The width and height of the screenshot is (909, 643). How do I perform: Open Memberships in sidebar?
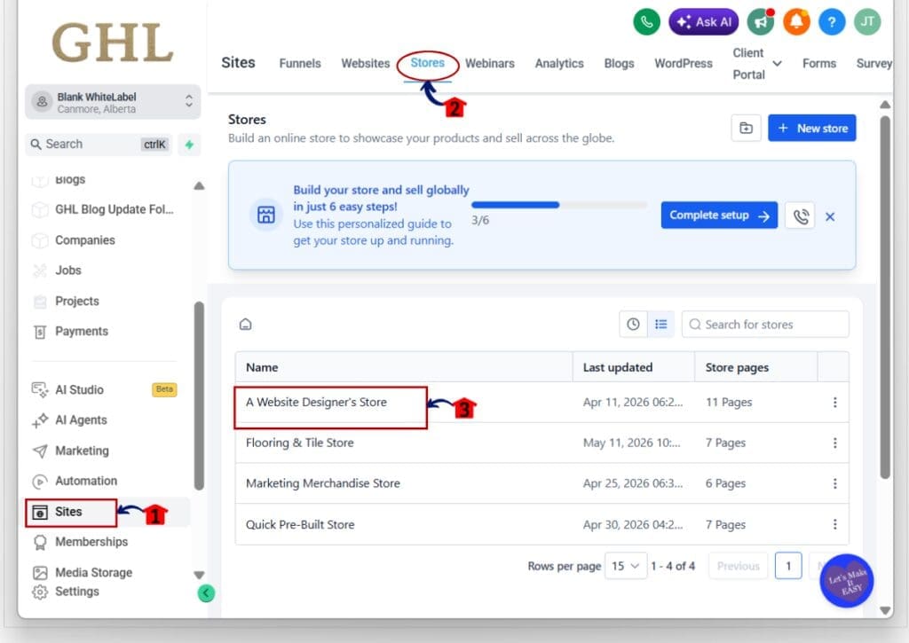click(91, 542)
